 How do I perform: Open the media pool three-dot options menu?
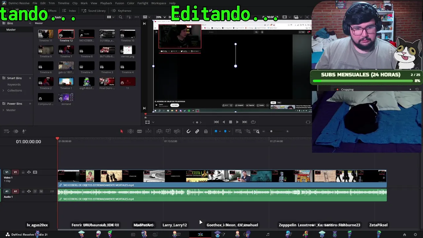[137, 17]
